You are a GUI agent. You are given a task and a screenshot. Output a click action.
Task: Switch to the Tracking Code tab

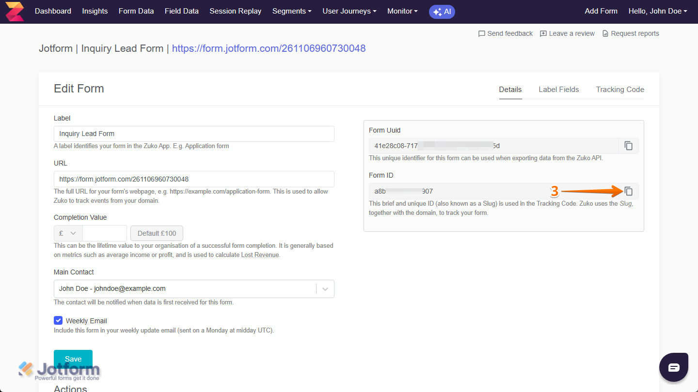coord(620,90)
